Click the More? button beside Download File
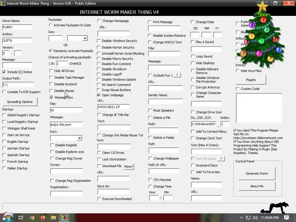Image resolution: width=296 pixels, height=222 pixels. [129, 166]
